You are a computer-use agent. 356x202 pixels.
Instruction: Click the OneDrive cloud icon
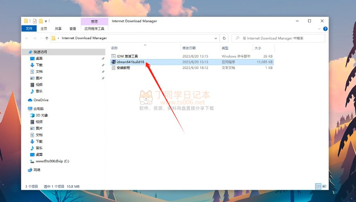30,100
